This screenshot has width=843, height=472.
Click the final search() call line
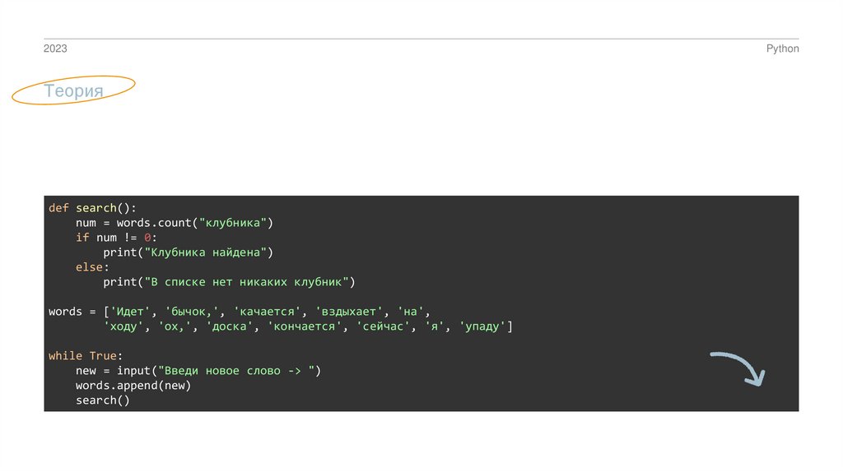(103, 400)
